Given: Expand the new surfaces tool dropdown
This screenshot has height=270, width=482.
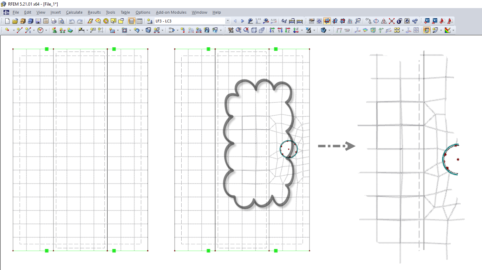Looking at the screenshot, I should pyautogui.click(x=117, y=30).
